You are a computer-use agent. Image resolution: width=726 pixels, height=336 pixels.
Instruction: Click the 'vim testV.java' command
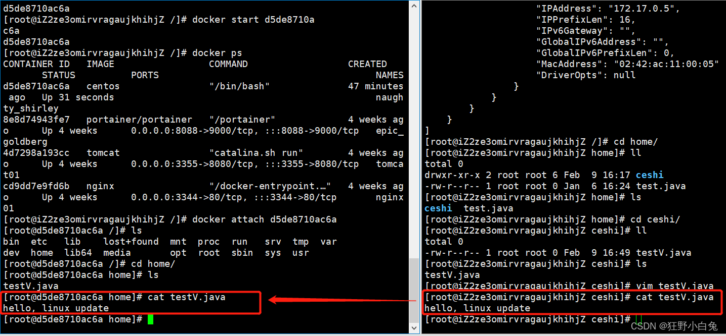pyautogui.click(x=674, y=286)
